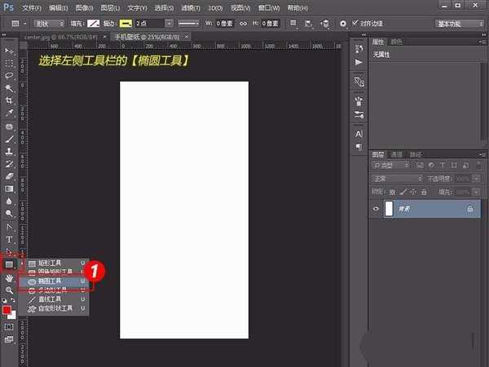Click the Lasso tool icon

(x=9, y=74)
